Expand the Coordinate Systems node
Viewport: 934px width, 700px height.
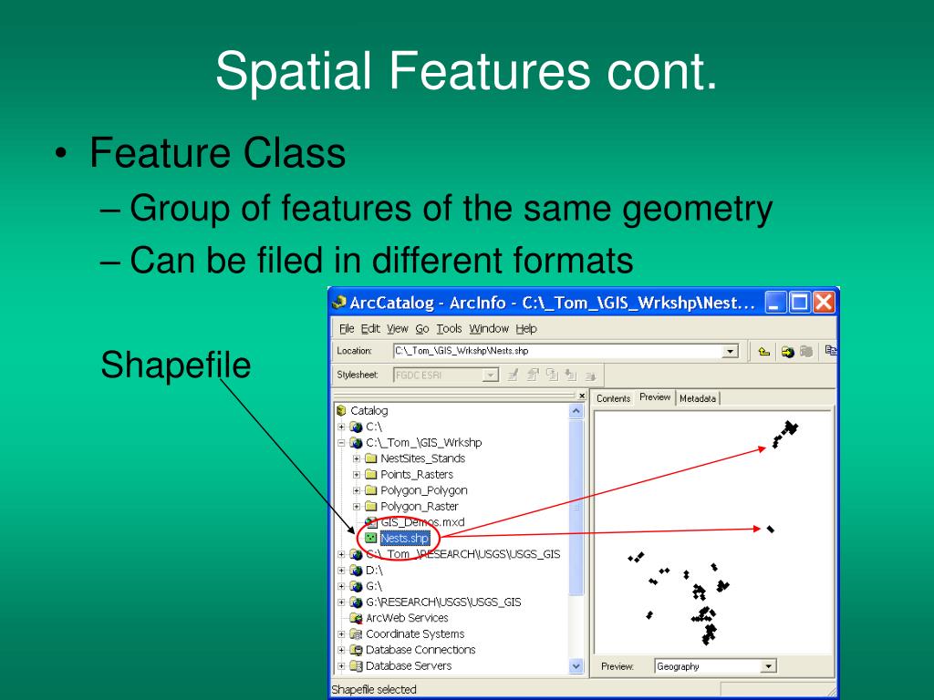[x=341, y=634]
